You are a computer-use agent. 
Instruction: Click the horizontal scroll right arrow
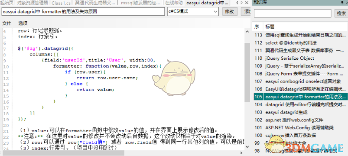241,153
